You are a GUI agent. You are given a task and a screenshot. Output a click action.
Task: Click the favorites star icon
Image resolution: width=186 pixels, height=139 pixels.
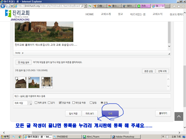[179, 7]
